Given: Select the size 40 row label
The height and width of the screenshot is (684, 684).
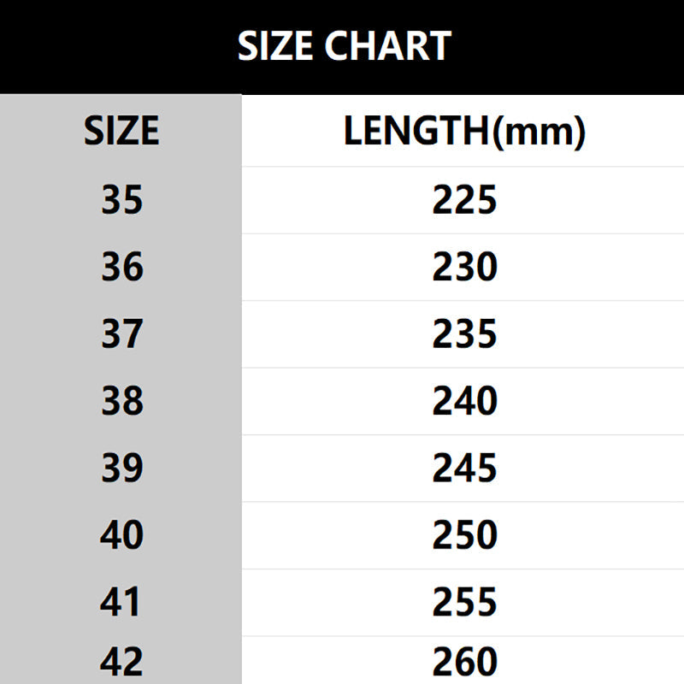Looking at the screenshot, I should 121,535.
